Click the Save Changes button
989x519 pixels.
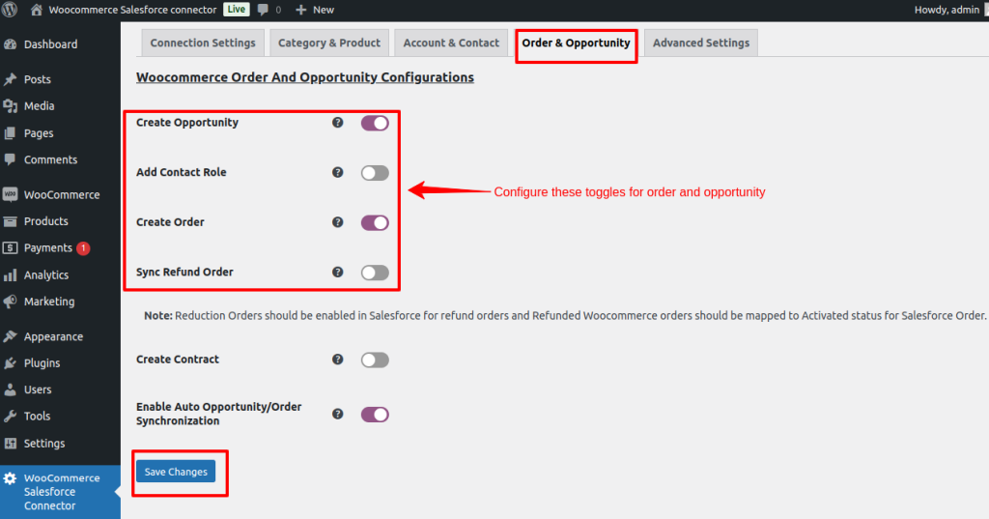tap(176, 472)
